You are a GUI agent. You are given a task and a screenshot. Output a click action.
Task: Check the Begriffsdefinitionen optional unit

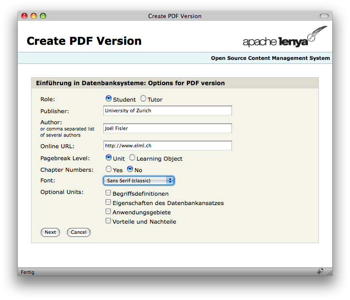(x=108, y=193)
